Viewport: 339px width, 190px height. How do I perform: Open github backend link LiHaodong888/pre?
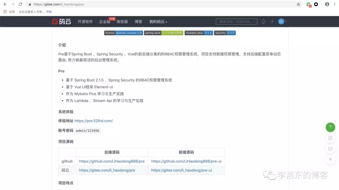point(112,161)
